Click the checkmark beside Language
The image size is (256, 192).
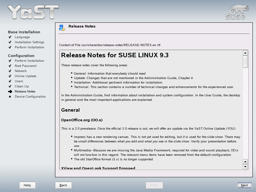point(10,37)
